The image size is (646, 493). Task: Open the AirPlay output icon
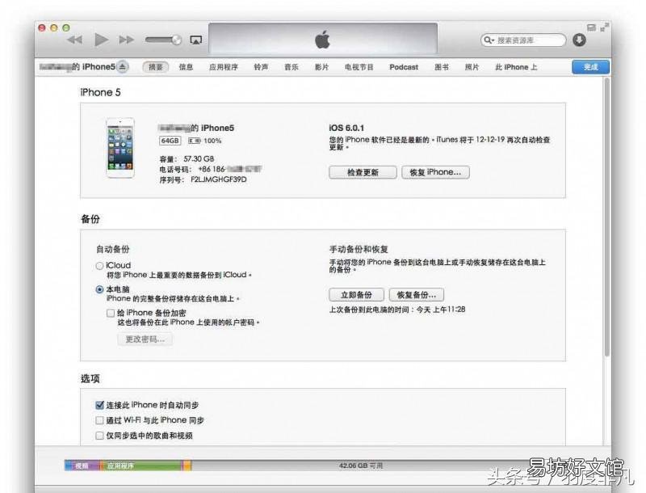tap(195, 40)
